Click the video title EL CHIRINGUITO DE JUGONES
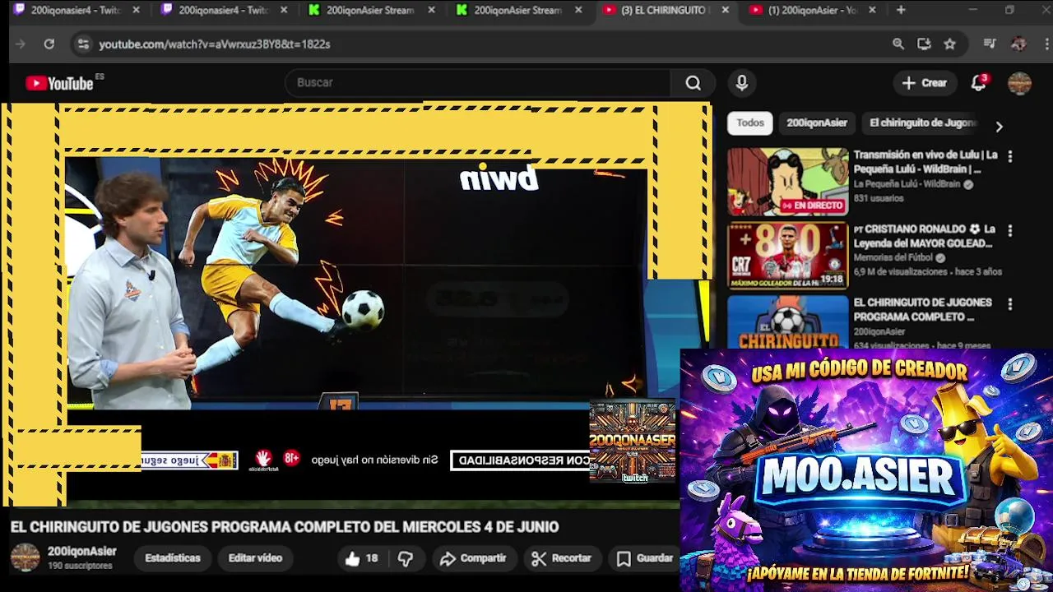 [x=284, y=527]
